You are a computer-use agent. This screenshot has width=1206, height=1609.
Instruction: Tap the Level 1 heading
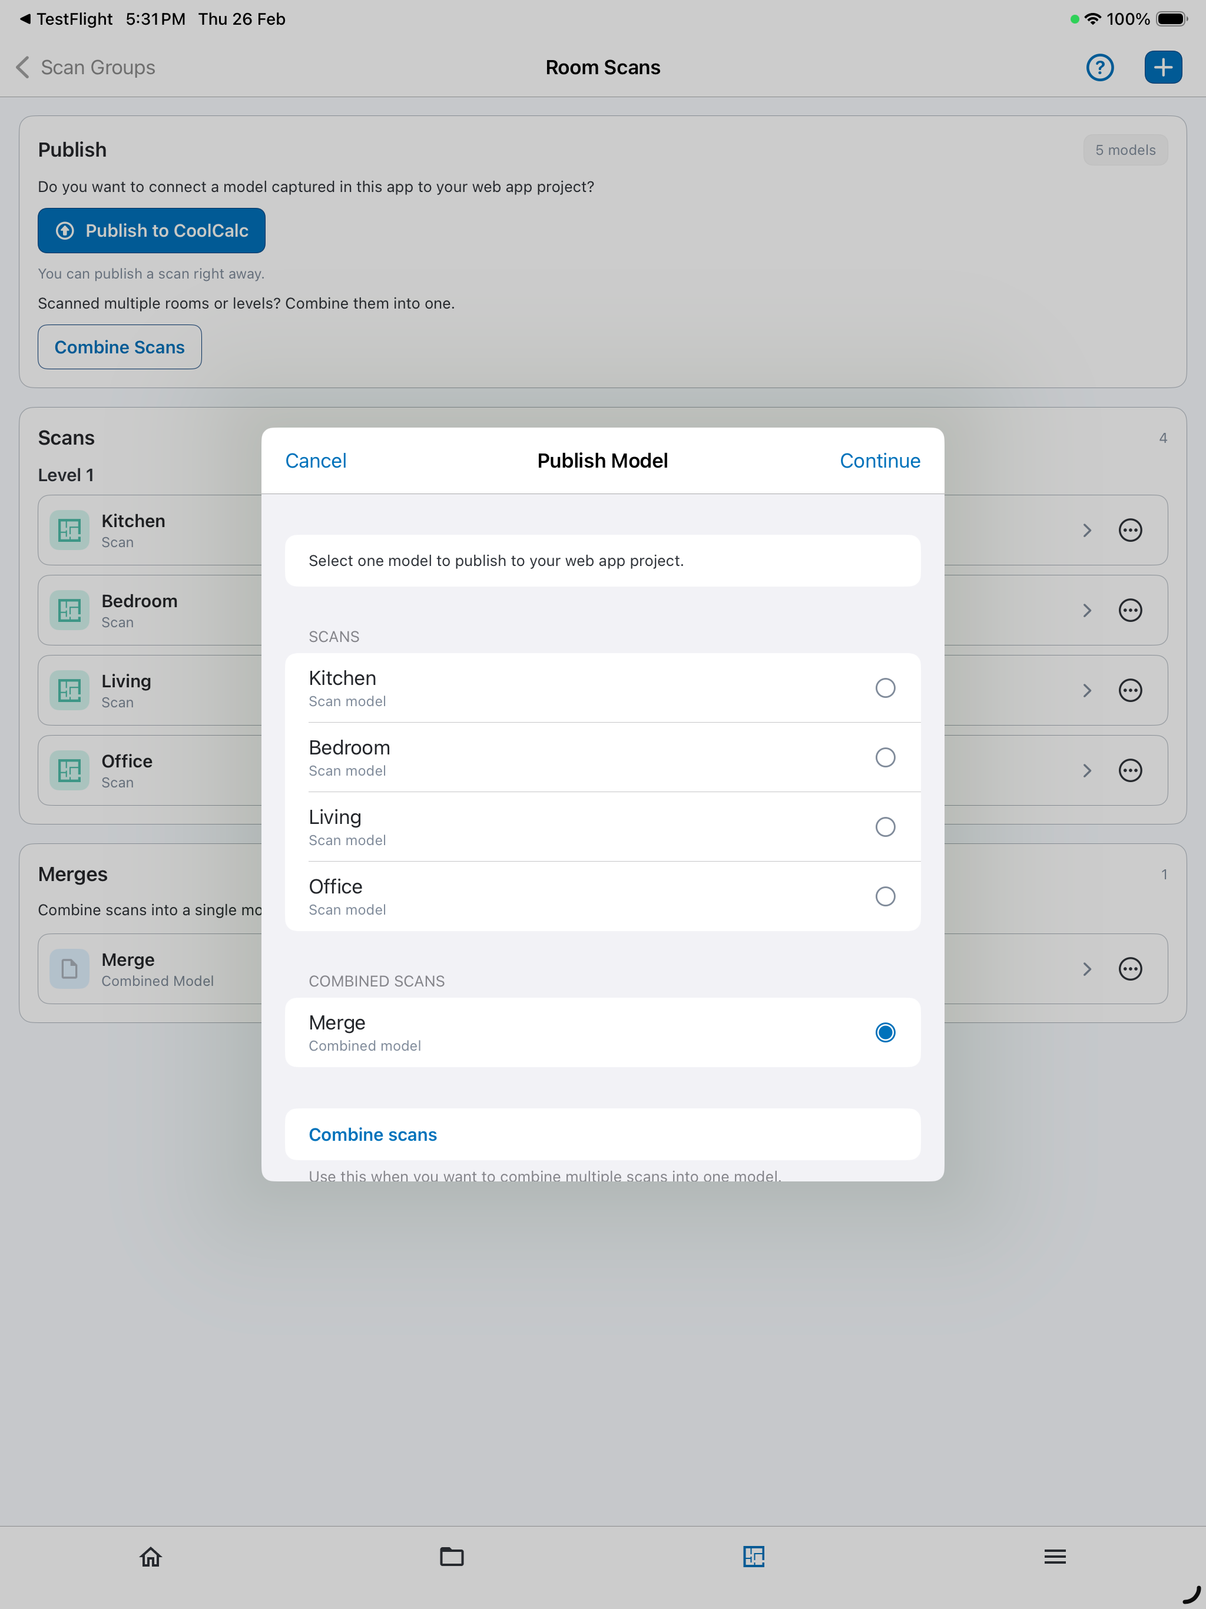coord(65,475)
